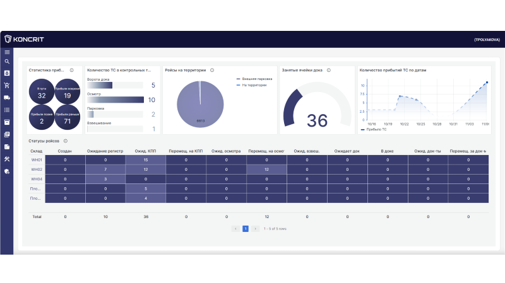Click info icon beside Рейсы на территории
The image size is (505, 283).
(x=212, y=70)
